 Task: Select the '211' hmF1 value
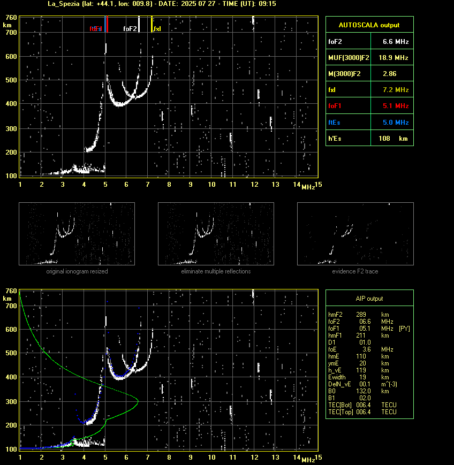click(361, 336)
